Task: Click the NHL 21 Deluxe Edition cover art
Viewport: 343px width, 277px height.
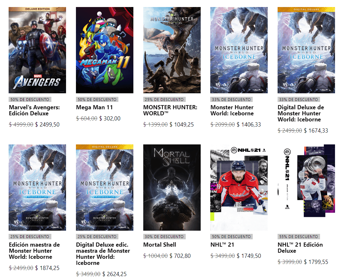Action: coord(306,188)
